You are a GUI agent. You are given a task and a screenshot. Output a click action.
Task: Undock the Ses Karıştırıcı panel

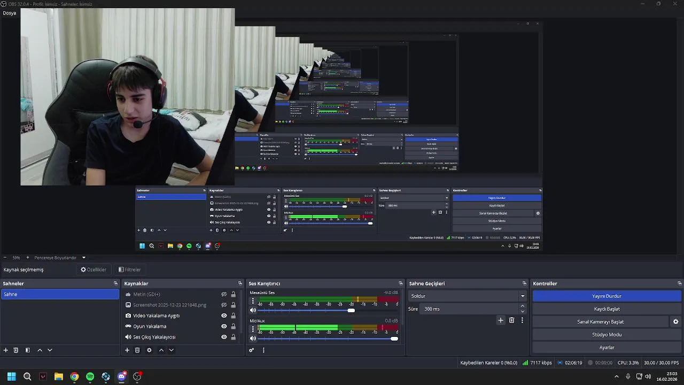pos(401,283)
